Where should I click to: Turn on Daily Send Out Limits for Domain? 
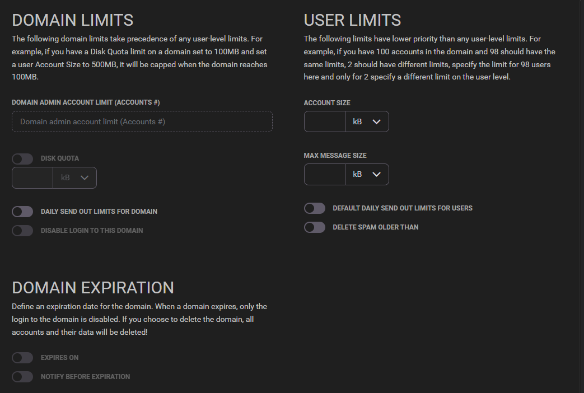click(22, 212)
